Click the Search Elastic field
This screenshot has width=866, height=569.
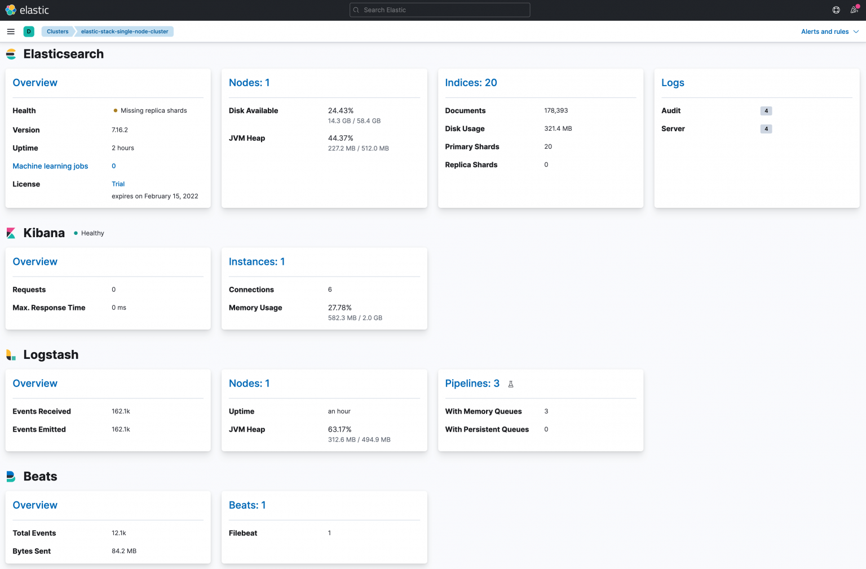click(440, 10)
